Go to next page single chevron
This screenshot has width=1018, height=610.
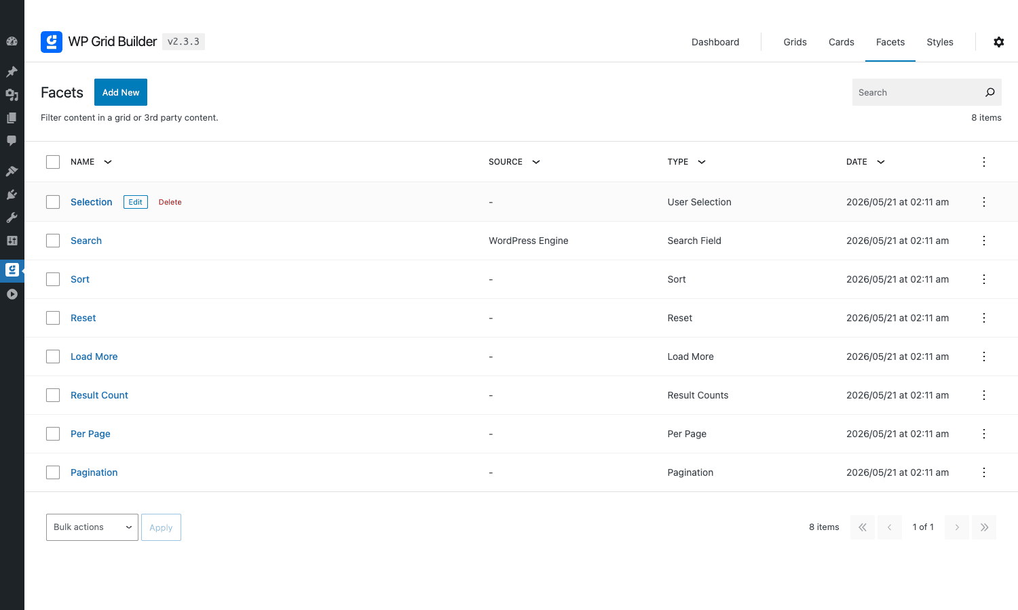click(957, 527)
